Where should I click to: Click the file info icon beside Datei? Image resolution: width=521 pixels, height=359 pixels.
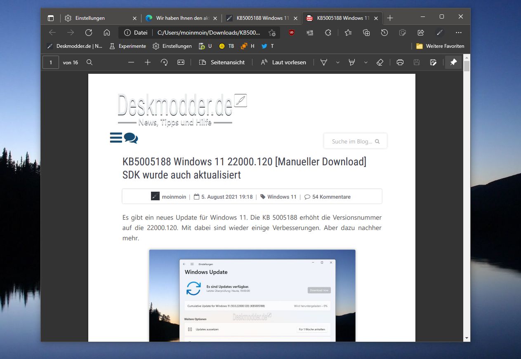click(x=127, y=33)
